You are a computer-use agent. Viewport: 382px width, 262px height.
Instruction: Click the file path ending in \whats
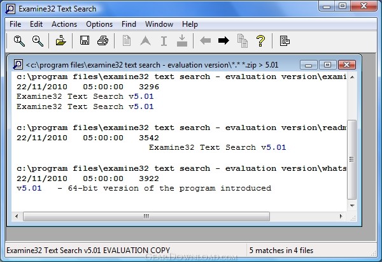[x=181, y=168]
